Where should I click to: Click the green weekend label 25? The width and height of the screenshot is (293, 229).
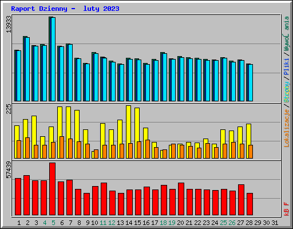[223, 223]
